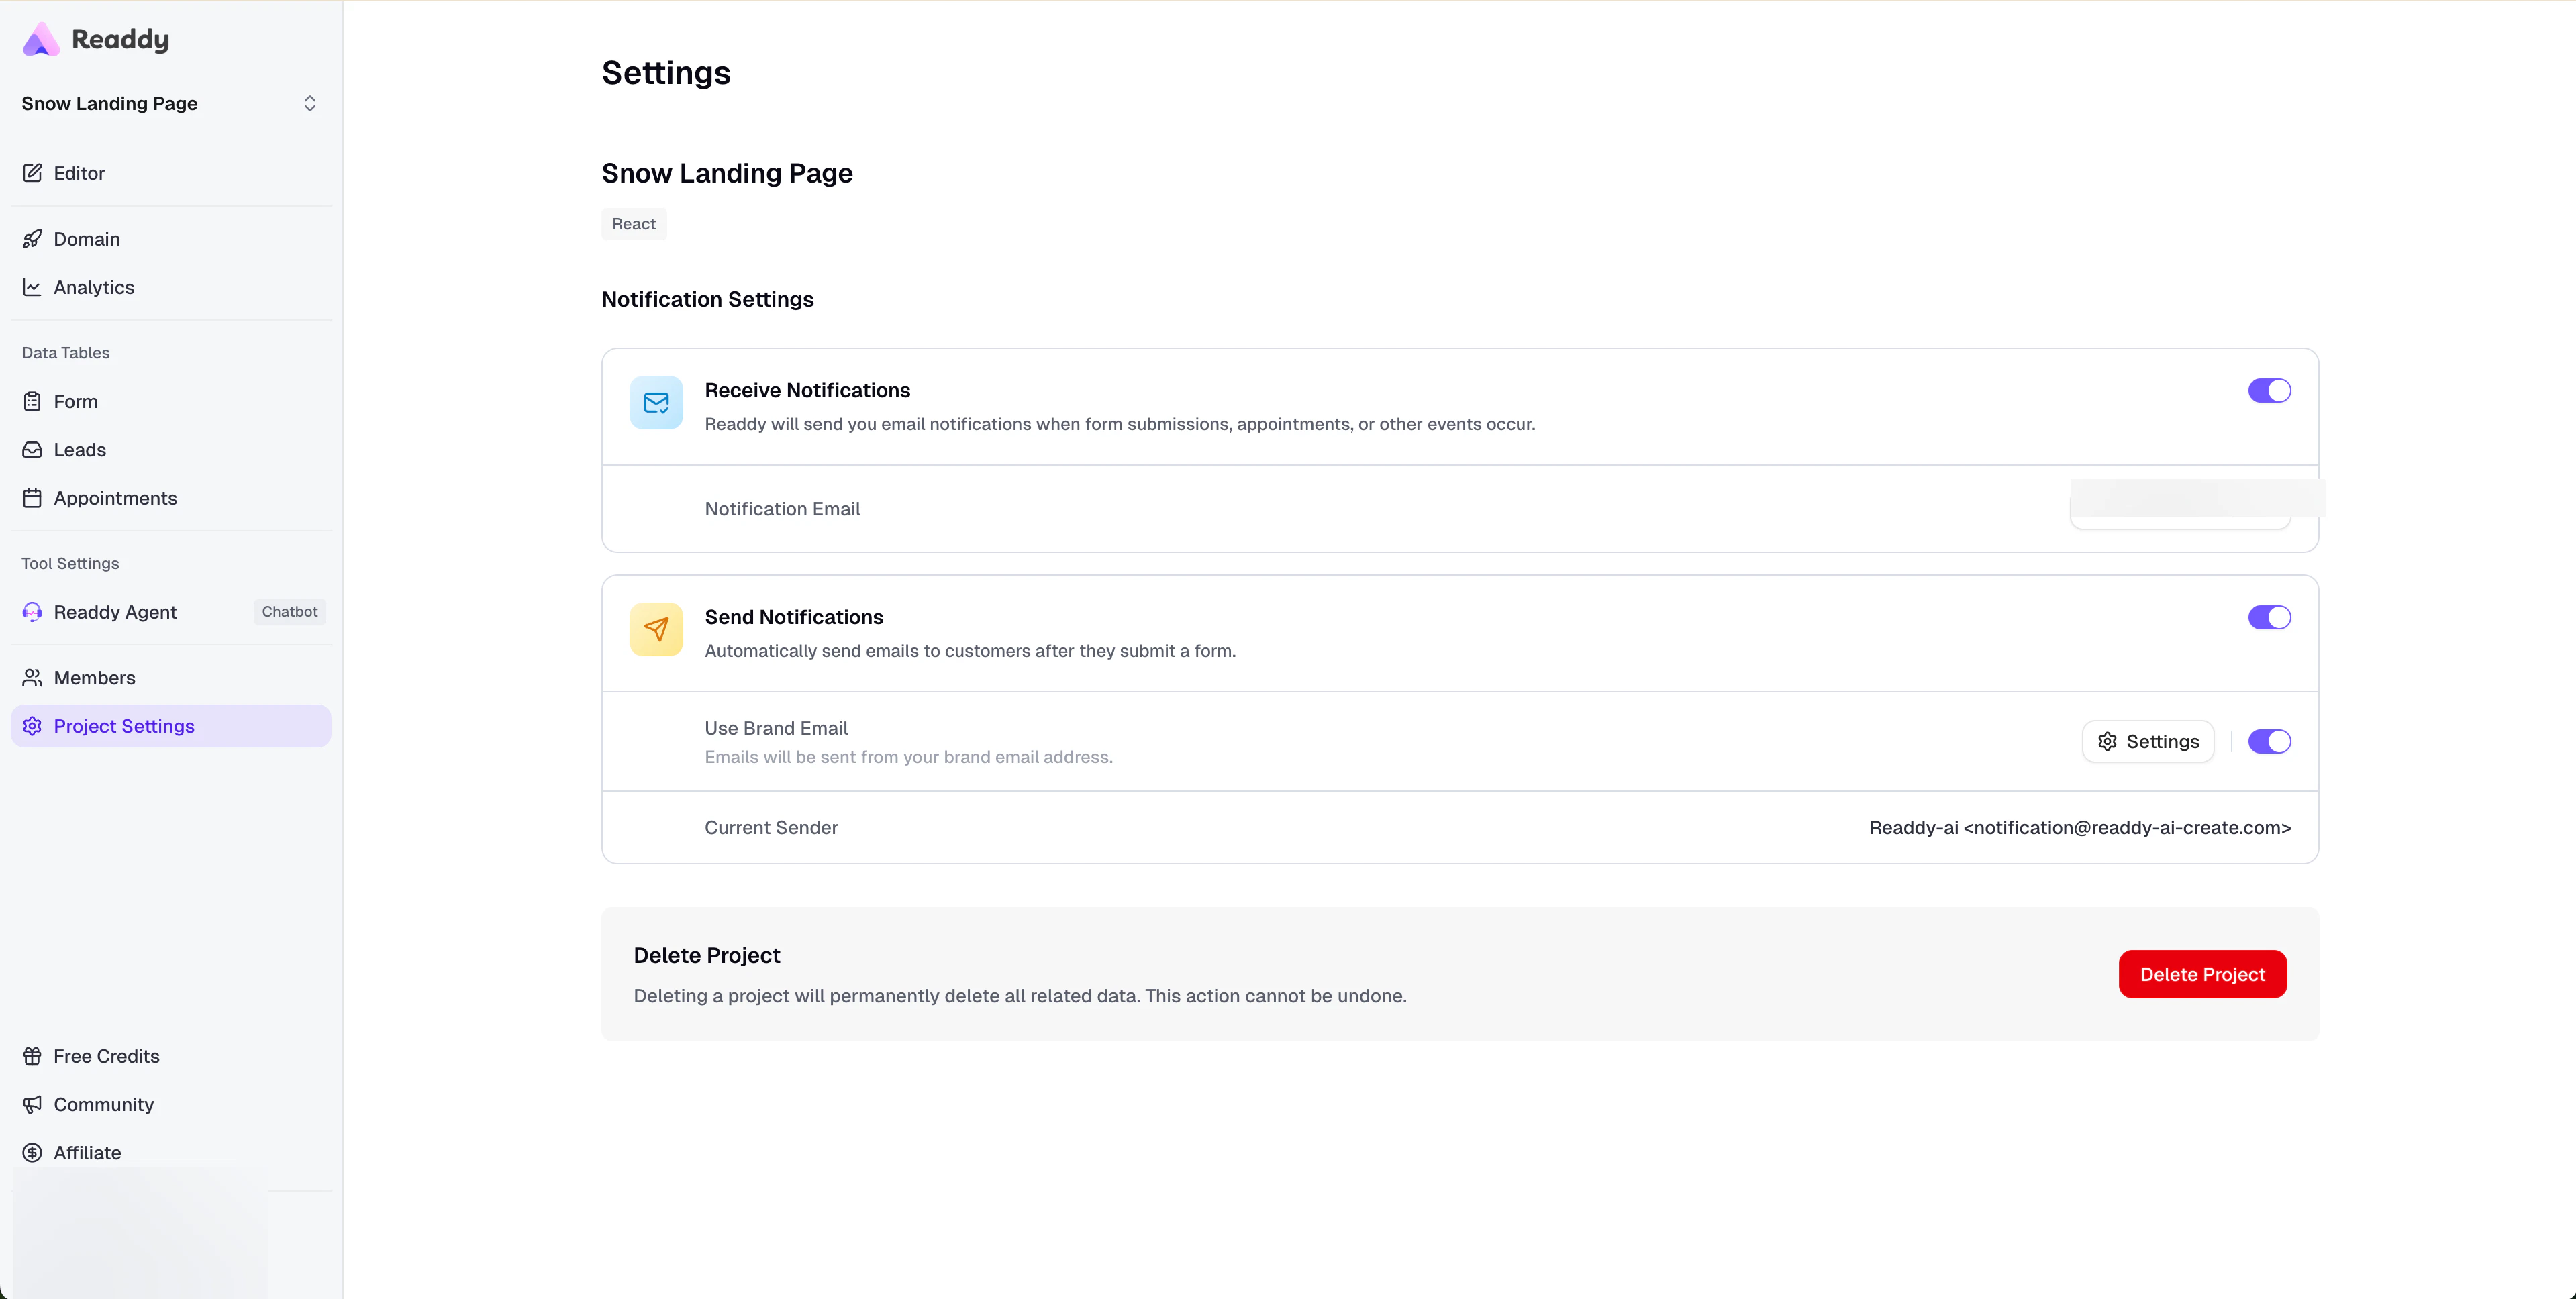Open the Form menu item
The width and height of the screenshot is (2576, 1299).
point(76,401)
